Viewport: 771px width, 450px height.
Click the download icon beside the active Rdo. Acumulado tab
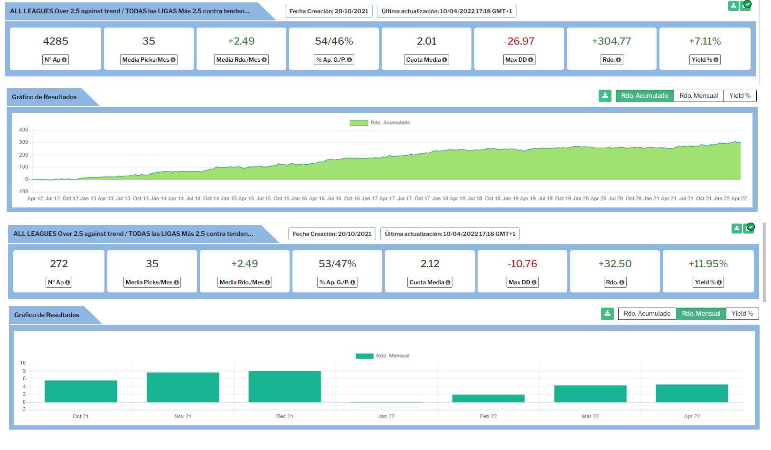click(x=605, y=96)
